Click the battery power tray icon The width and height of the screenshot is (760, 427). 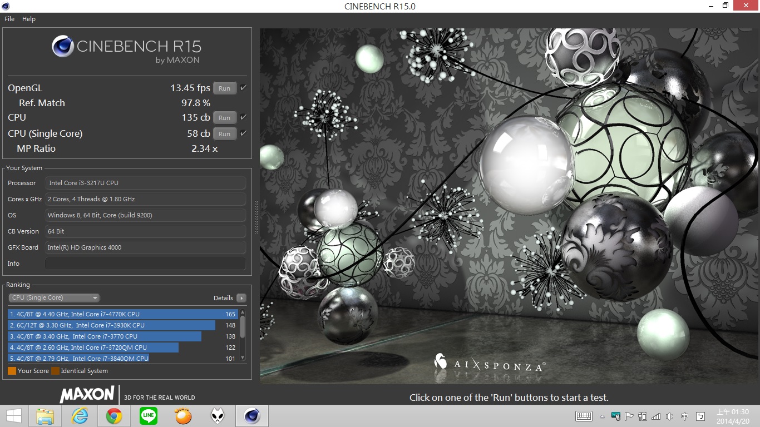643,416
